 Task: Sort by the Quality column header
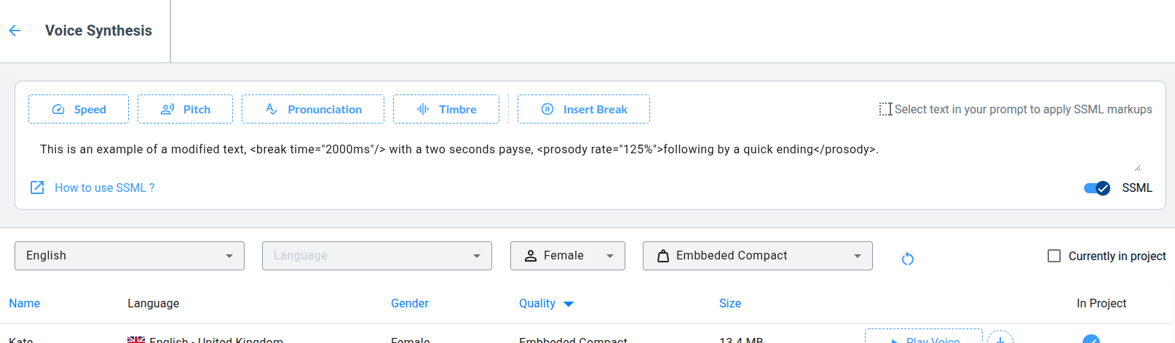click(x=537, y=303)
